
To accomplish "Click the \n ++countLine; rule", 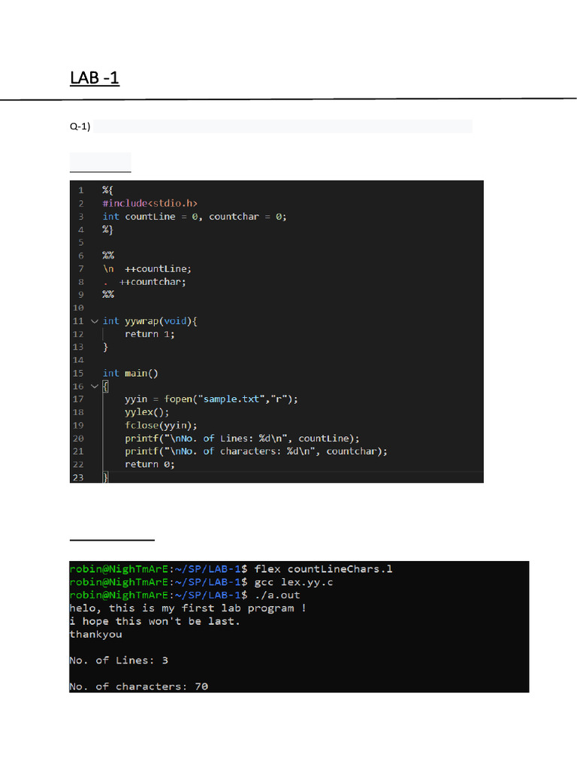I will pos(147,269).
